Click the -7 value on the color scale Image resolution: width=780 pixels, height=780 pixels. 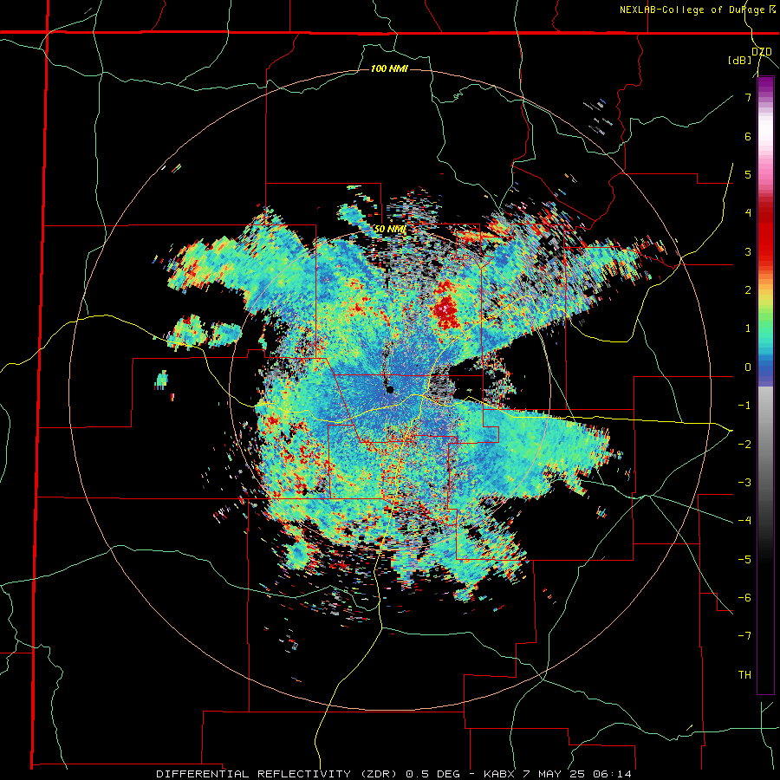coord(744,636)
